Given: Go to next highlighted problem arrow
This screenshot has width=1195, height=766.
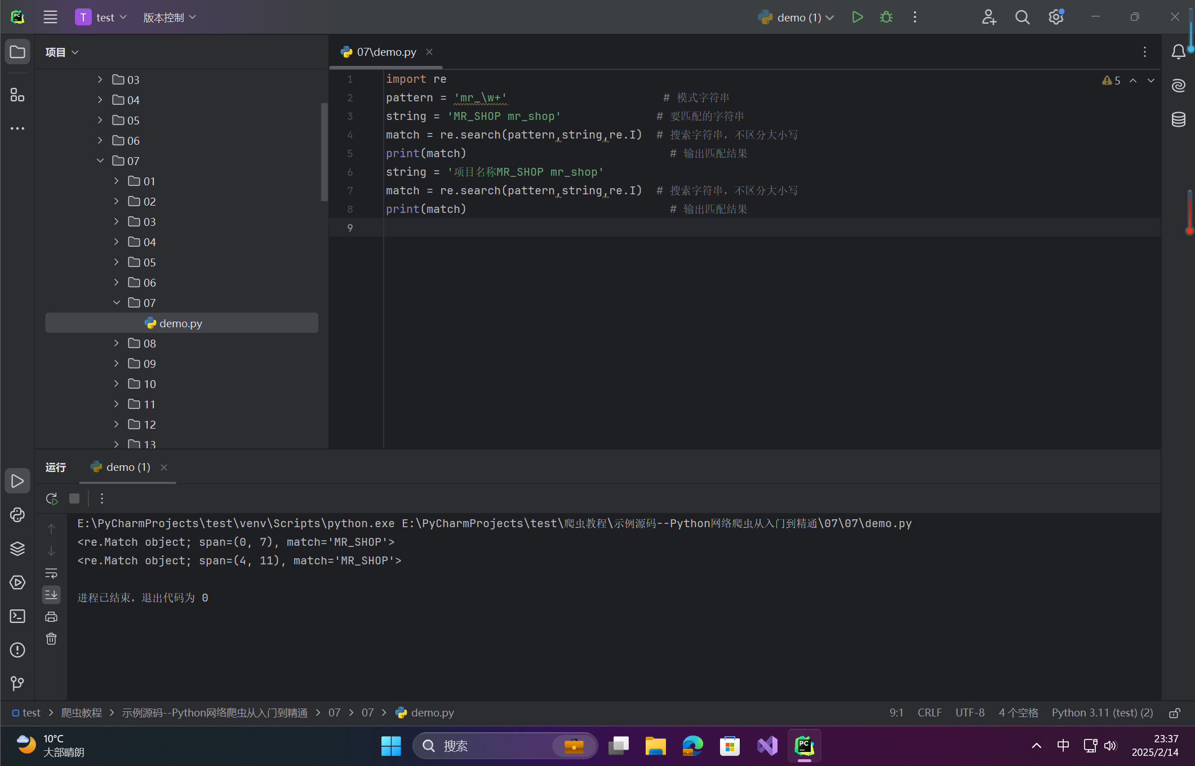Looking at the screenshot, I should click(x=1151, y=81).
